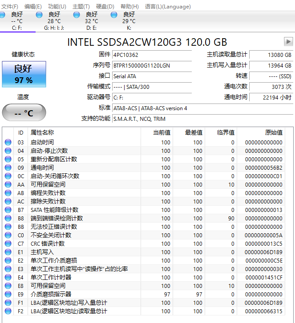Viewport: 295px width, 323px height.
Task: Click the ID column header
Action: tap(20, 133)
